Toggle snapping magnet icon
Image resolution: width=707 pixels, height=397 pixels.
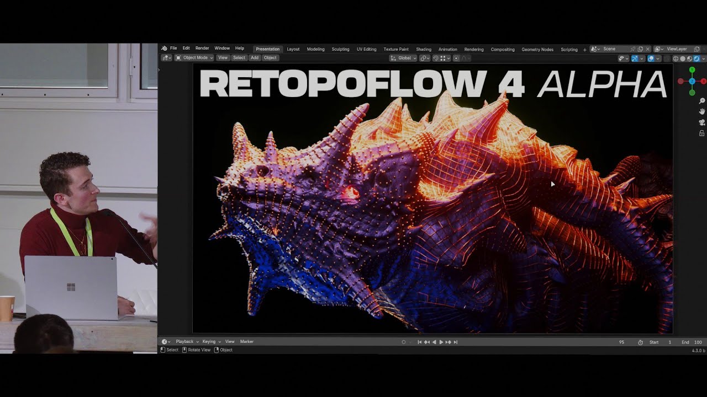click(x=436, y=58)
